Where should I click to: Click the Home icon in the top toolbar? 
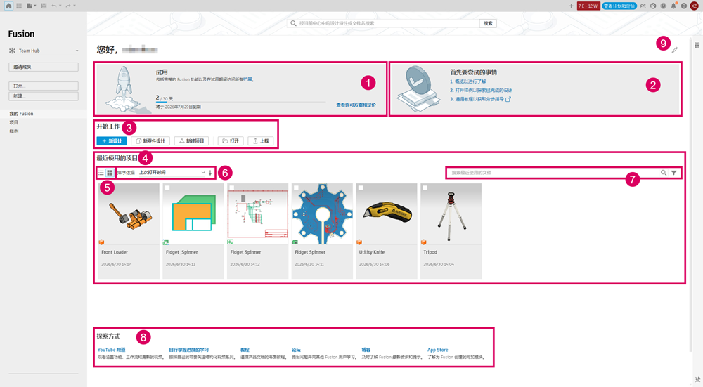click(8, 6)
